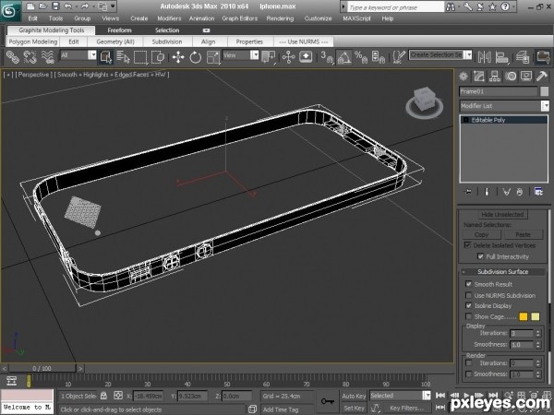Toggle Delete Isolated Vertices checkbox
Screen dimensions: 554x415
468,245
